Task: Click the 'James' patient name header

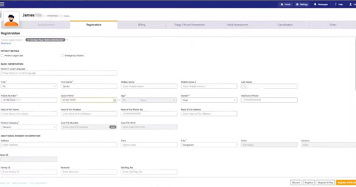Action: coord(28,15)
